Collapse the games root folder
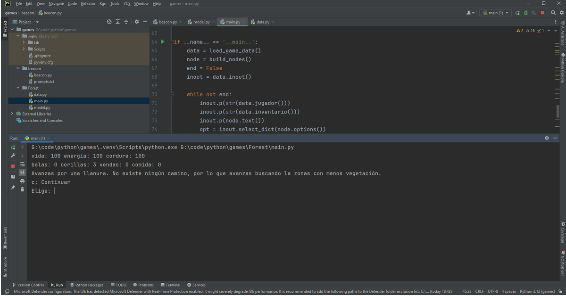Image resolution: width=566 pixels, height=296 pixels. tap(12, 30)
